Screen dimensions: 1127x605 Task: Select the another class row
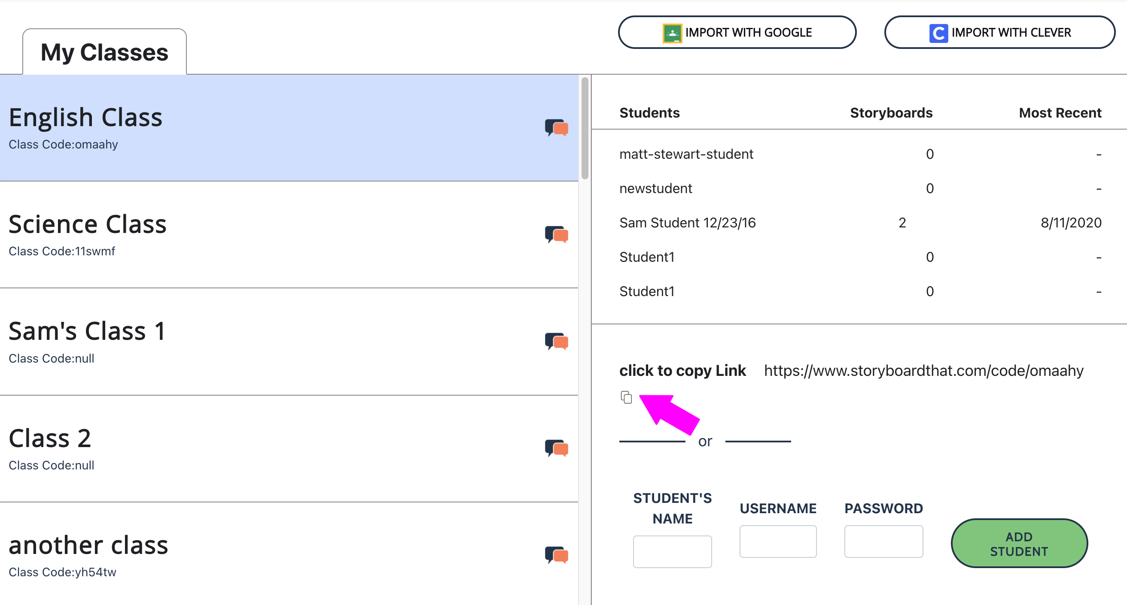(x=289, y=554)
